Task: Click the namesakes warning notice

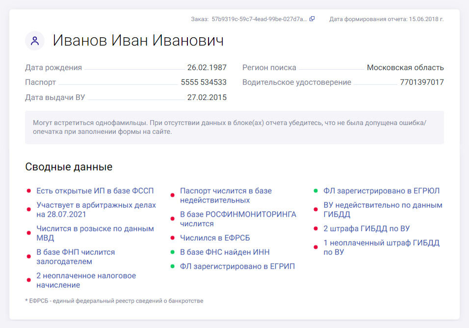Action: [234, 127]
